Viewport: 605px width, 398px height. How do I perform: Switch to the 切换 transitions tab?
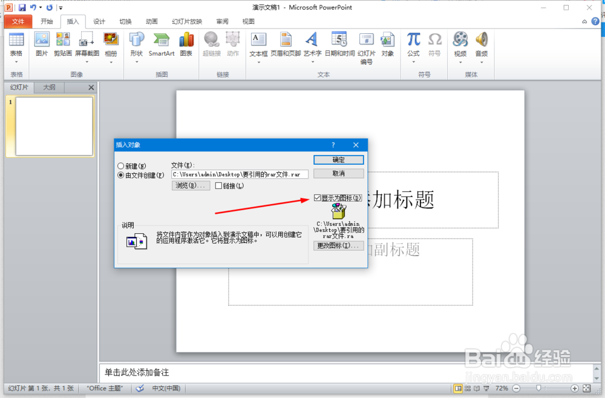(125, 22)
